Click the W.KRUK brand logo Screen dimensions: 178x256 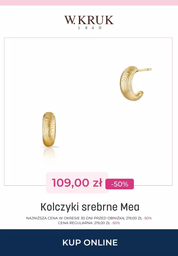tap(89, 22)
